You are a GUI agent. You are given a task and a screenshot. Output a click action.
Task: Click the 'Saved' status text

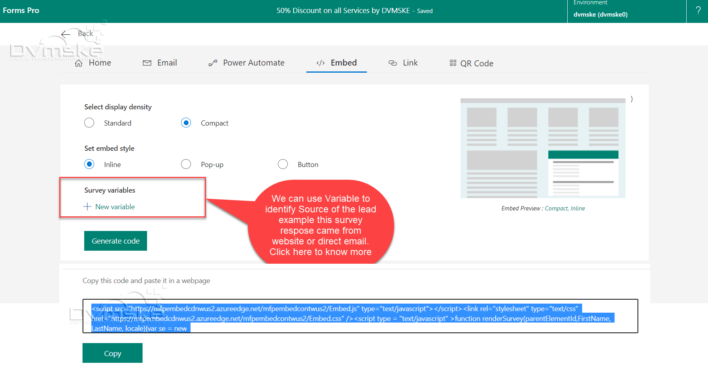pyautogui.click(x=425, y=11)
